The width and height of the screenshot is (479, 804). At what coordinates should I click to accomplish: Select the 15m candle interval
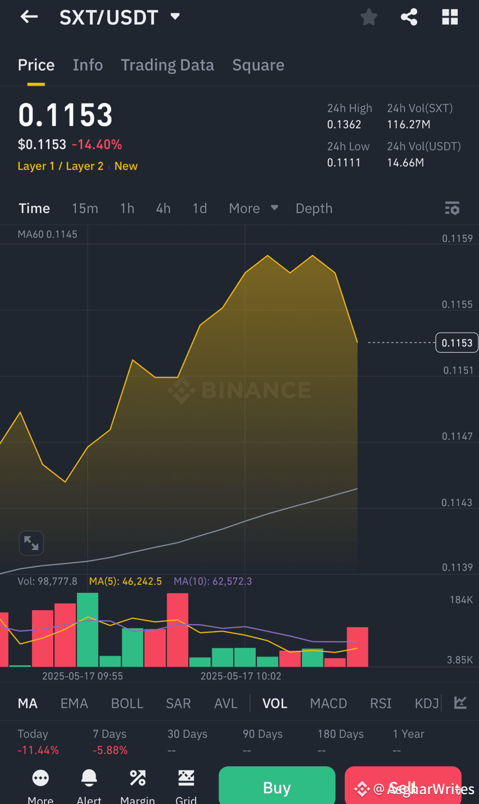coord(85,208)
